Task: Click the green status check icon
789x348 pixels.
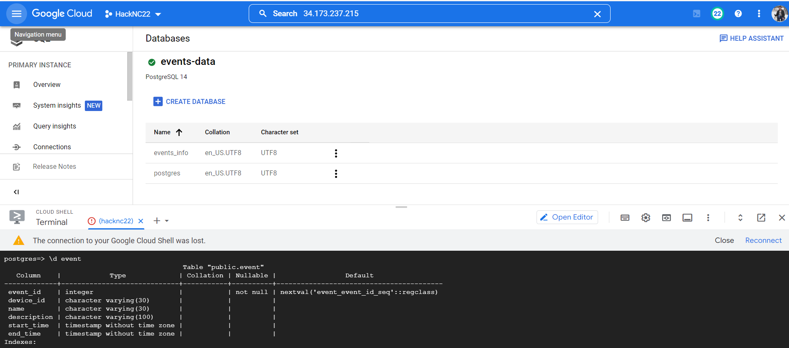Action: click(152, 62)
